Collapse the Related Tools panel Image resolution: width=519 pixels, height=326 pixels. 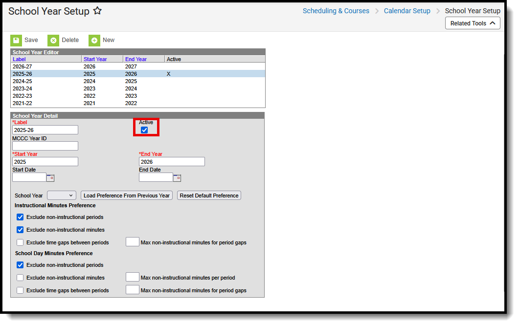(x=472, y=22)
